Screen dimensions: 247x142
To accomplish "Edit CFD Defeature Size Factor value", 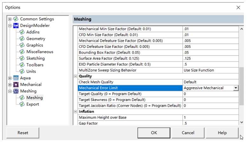I will pyautogui.click(x=211, y=47).
